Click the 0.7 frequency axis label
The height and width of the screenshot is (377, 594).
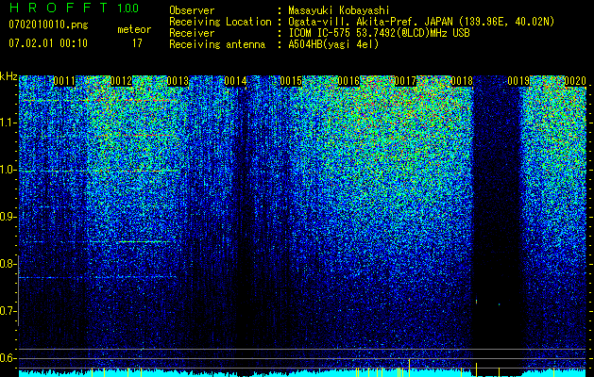click(x=8, y=311)
